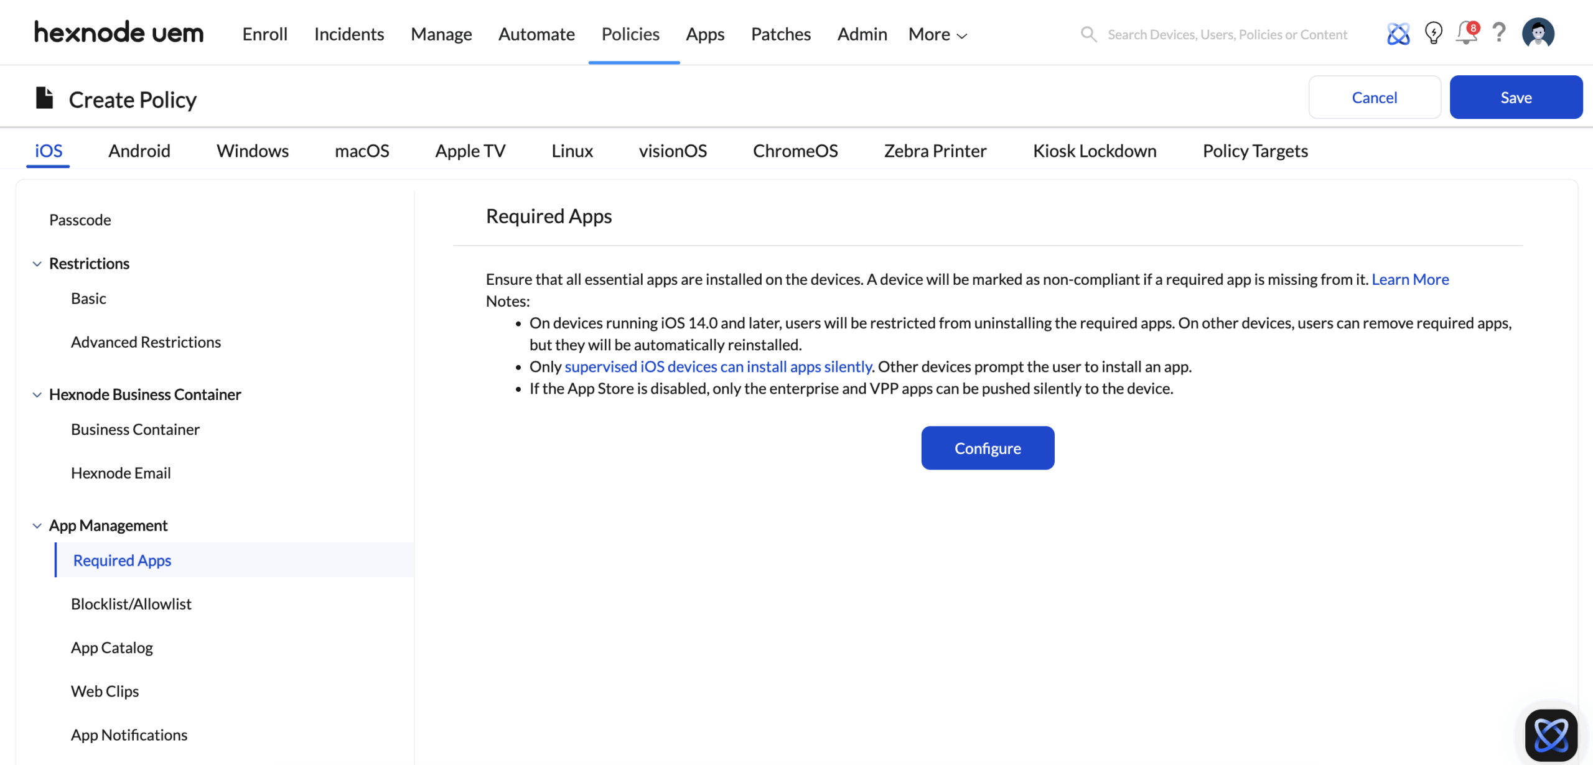The image size is (1593, 765).
Task: Select Business Container in sidebar
Action: 135,430
